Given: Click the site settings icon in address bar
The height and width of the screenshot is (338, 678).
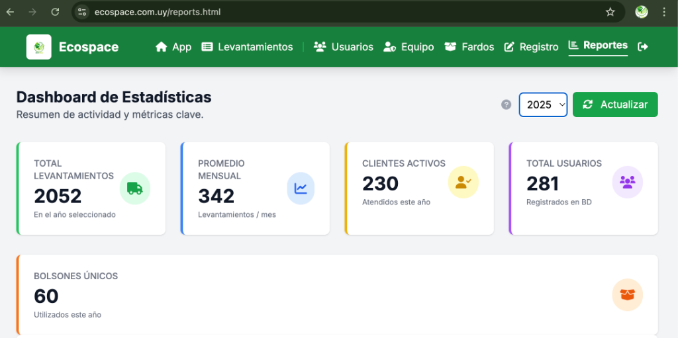Looking at the screenshot, I should (x=82, y=12).
